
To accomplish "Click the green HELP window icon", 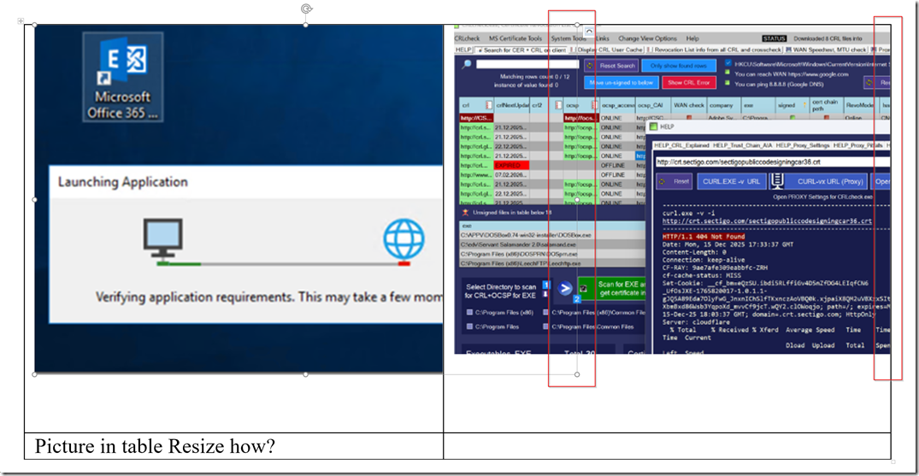I will (653, 126).
